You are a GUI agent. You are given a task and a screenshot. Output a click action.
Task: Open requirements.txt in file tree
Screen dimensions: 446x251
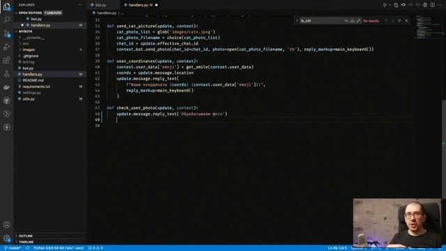pyautogui.click(x=36, y=86)
